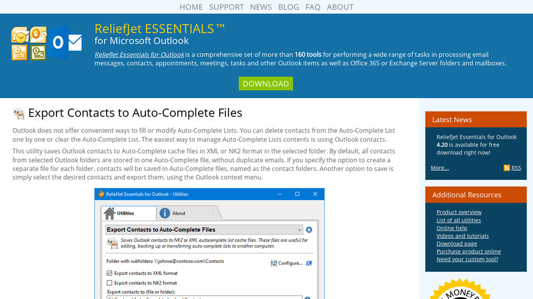Click the yellow calendar-clock icon in header

click(x=20, y=53)
